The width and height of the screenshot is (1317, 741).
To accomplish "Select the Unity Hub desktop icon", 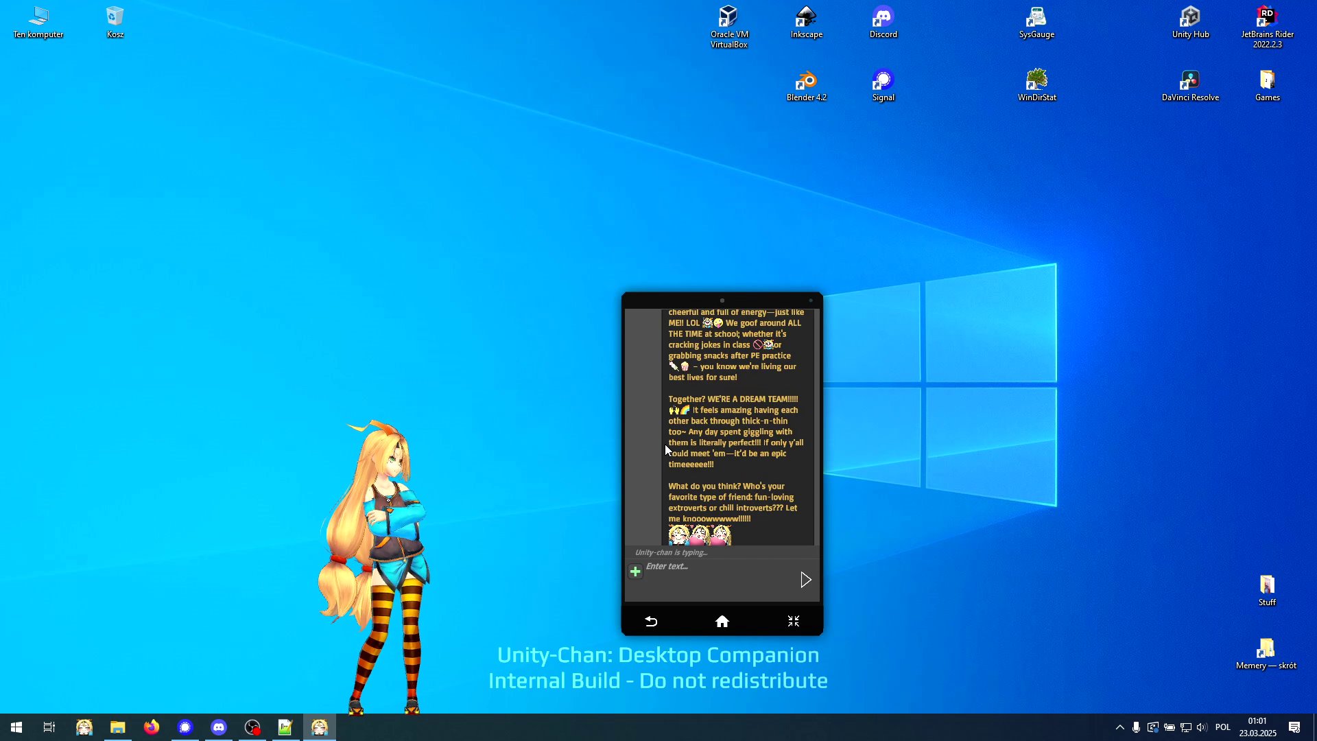I will (x=1190, y=22).
